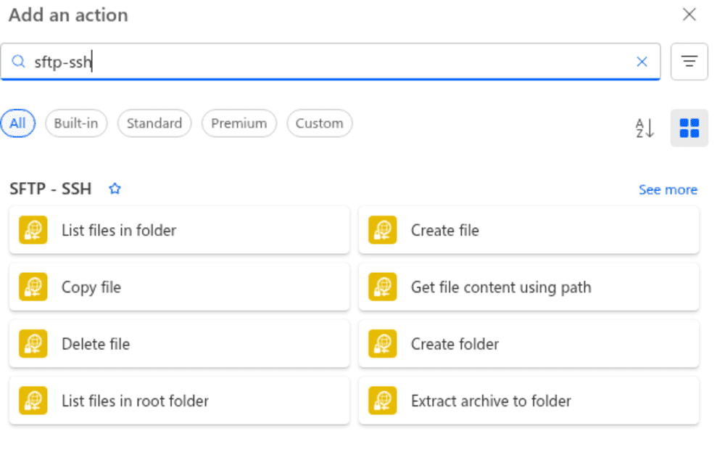Add the List files in folder action
The height and width of the screenshot is (455, 725).
point(179,230)
